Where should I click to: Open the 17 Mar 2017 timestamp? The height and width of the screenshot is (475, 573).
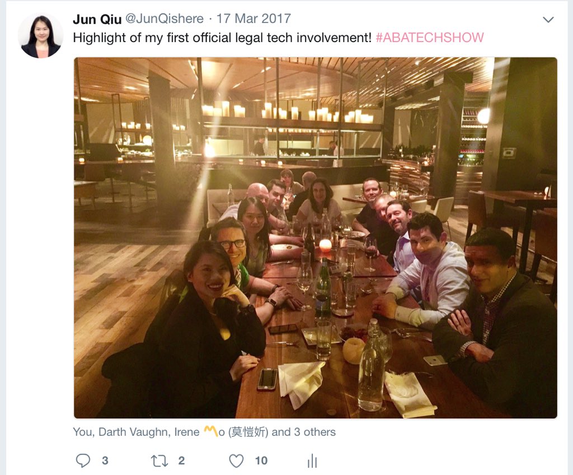253,18
